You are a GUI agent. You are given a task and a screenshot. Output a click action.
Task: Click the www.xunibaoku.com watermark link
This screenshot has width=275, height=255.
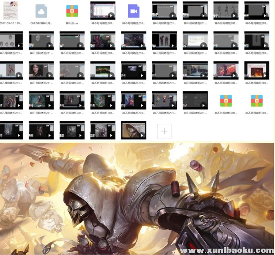click(227, 250)
